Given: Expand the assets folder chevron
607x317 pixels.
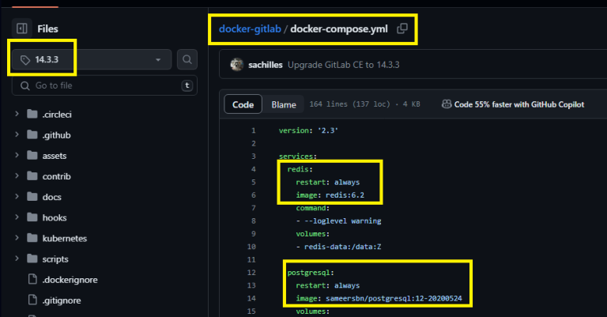Looking at the screenshot, I should (x=17, y=155).
